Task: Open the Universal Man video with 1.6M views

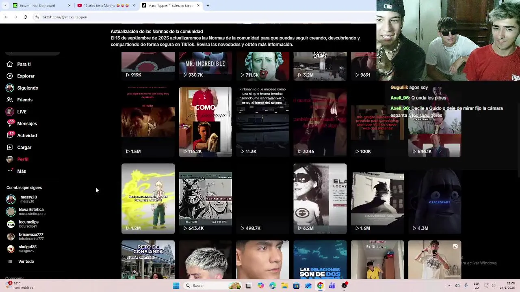Action: (x=377, y=199)
